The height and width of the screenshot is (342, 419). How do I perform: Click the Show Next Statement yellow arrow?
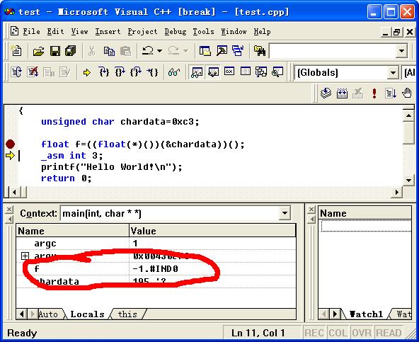point(86,72)
